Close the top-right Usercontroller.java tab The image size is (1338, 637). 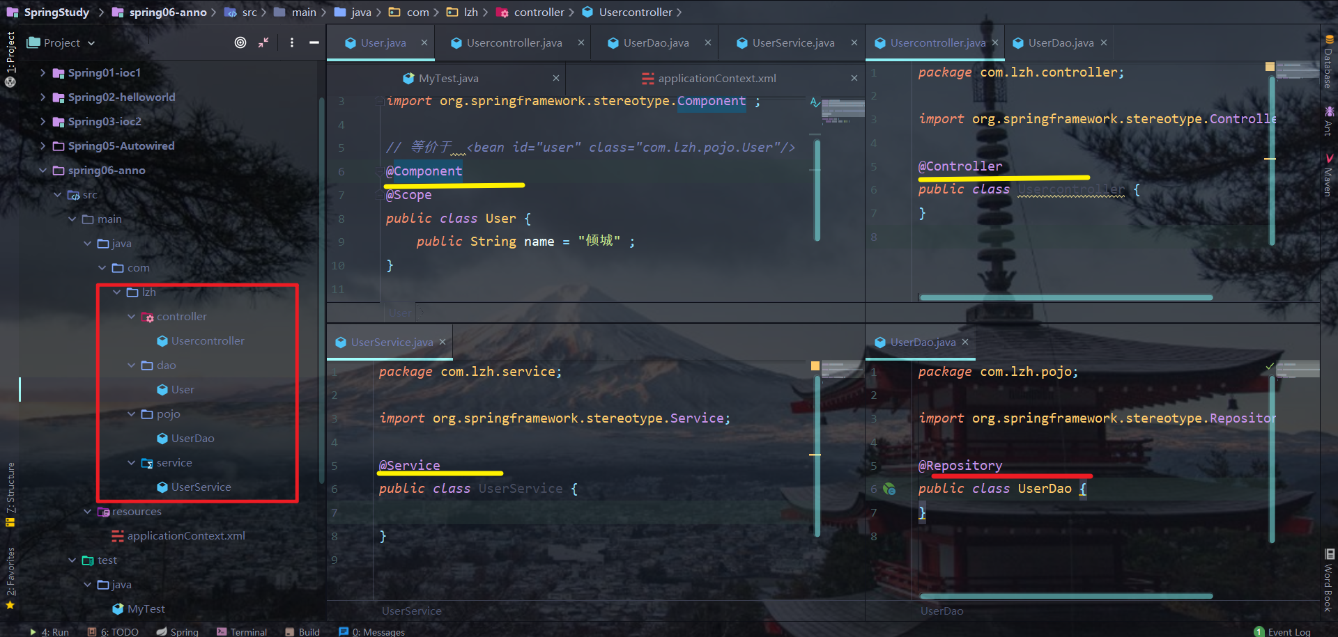[994, 42]
